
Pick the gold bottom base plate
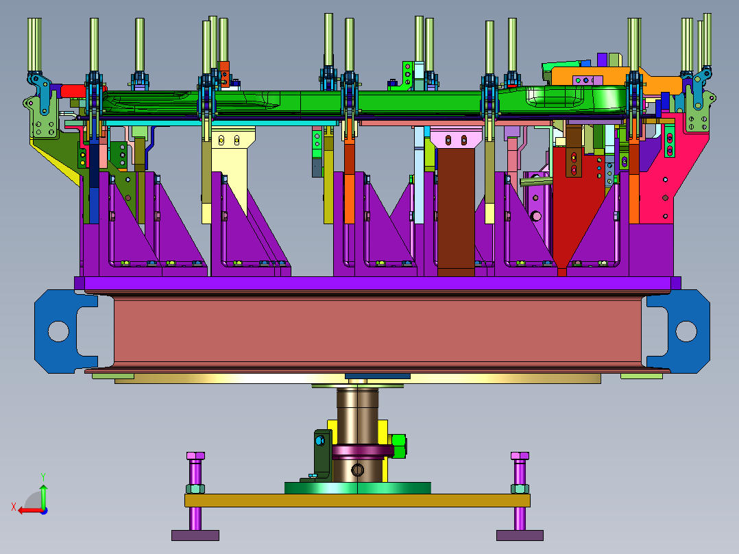(x=357, y=501)
